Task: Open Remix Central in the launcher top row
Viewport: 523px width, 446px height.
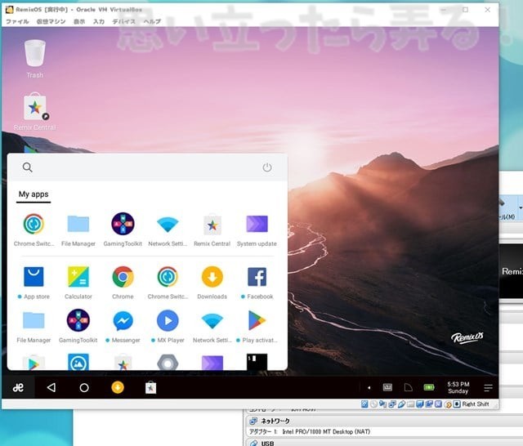Action: click(212, 230)
